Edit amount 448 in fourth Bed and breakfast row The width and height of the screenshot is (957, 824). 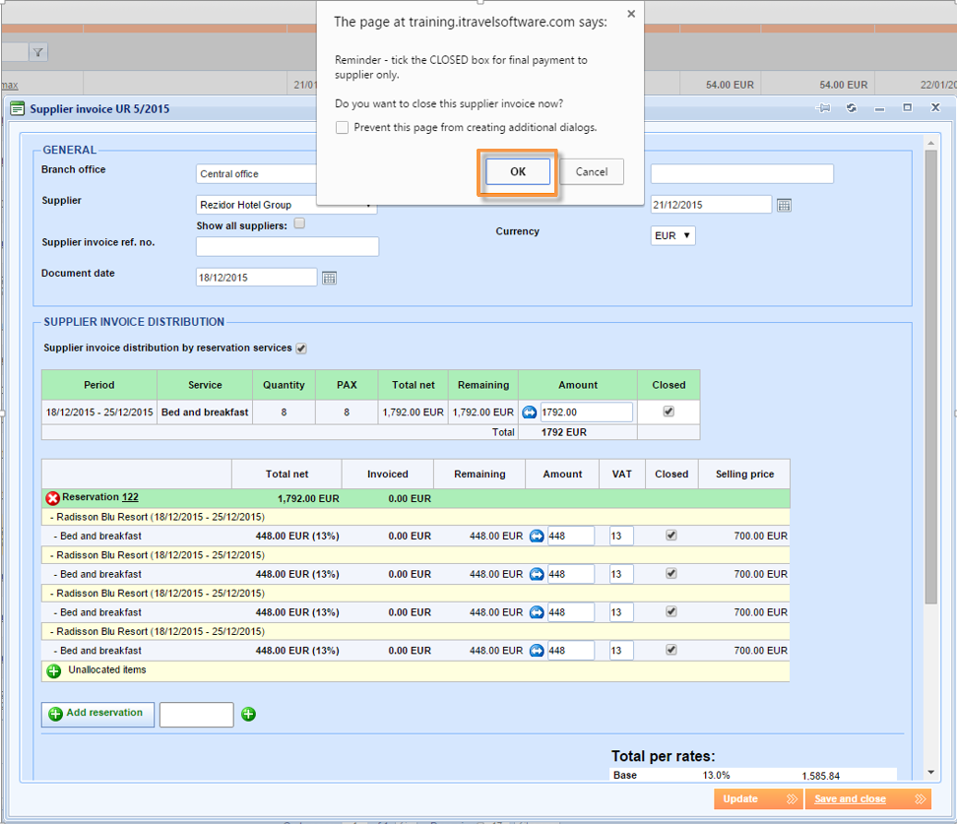tap(571, 651)
